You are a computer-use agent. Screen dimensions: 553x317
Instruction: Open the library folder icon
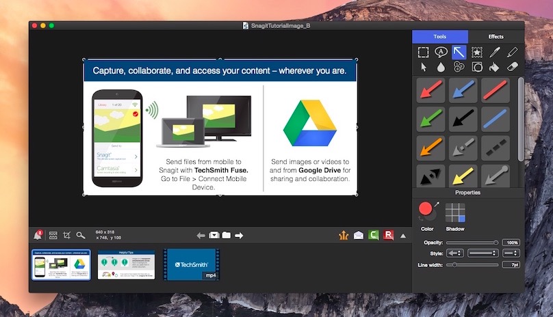(227, 235)
